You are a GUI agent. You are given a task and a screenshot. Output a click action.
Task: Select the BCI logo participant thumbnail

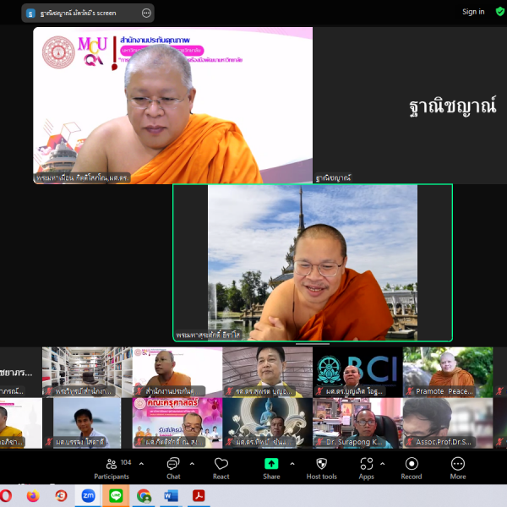tap(357, 372)
